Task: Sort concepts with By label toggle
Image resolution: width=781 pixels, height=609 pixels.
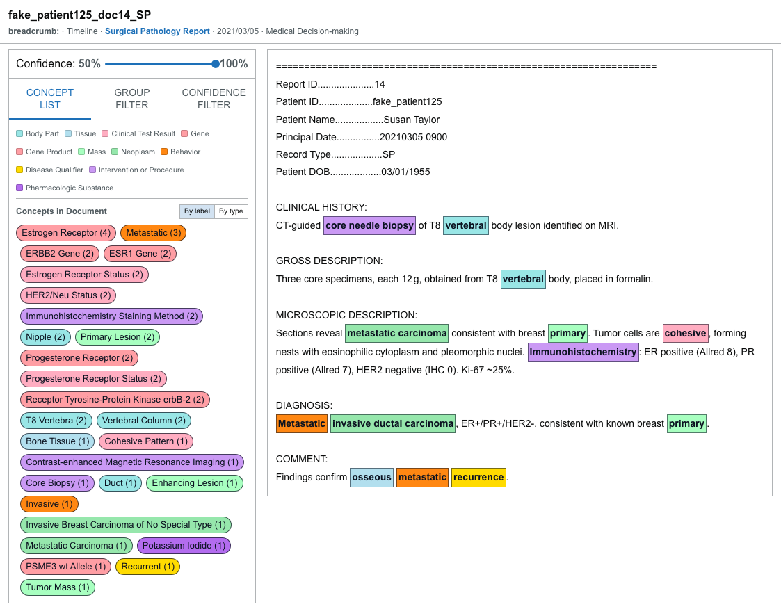Action: [x=197, y=211]
